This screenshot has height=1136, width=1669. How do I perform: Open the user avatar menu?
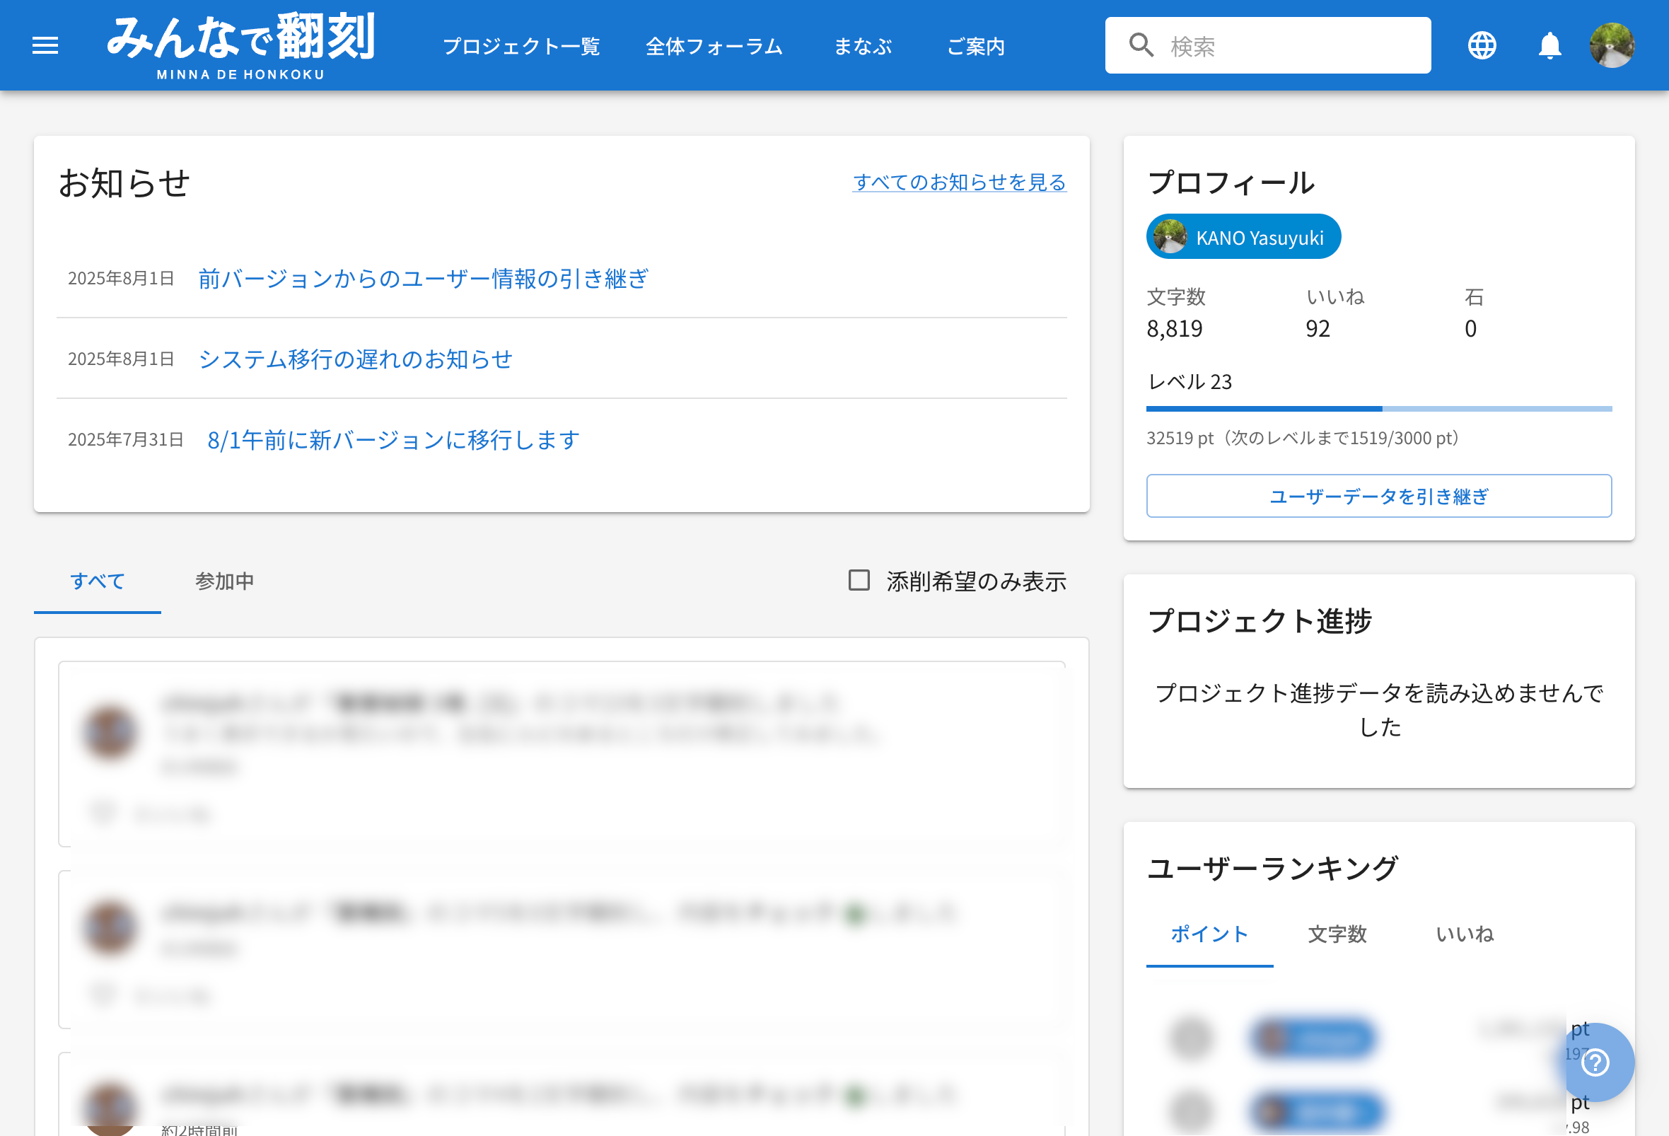[1612, 46]
